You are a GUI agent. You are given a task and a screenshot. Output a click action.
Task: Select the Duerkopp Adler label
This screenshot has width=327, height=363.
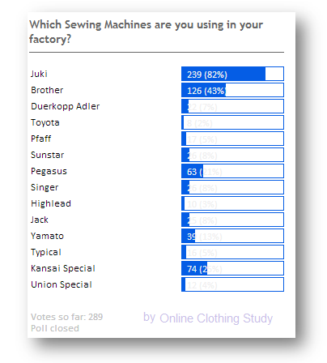click(x=66, y=106)
